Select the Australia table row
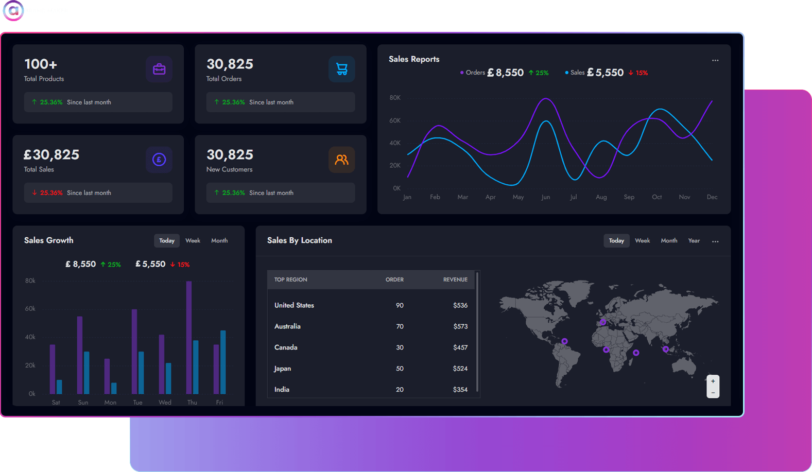Viewport: 812px width, 472px height. (x=371, y=326)
